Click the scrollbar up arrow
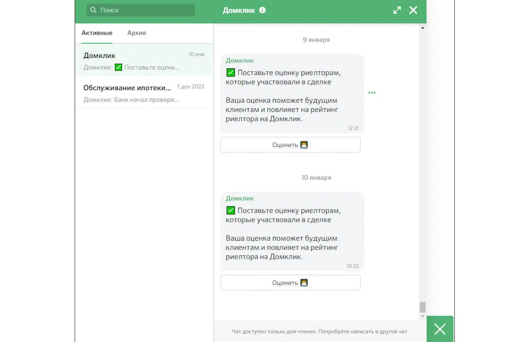529x342 pixels. tap(422, 28)
